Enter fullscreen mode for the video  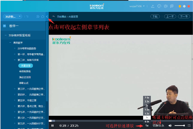tap(189, 126)
